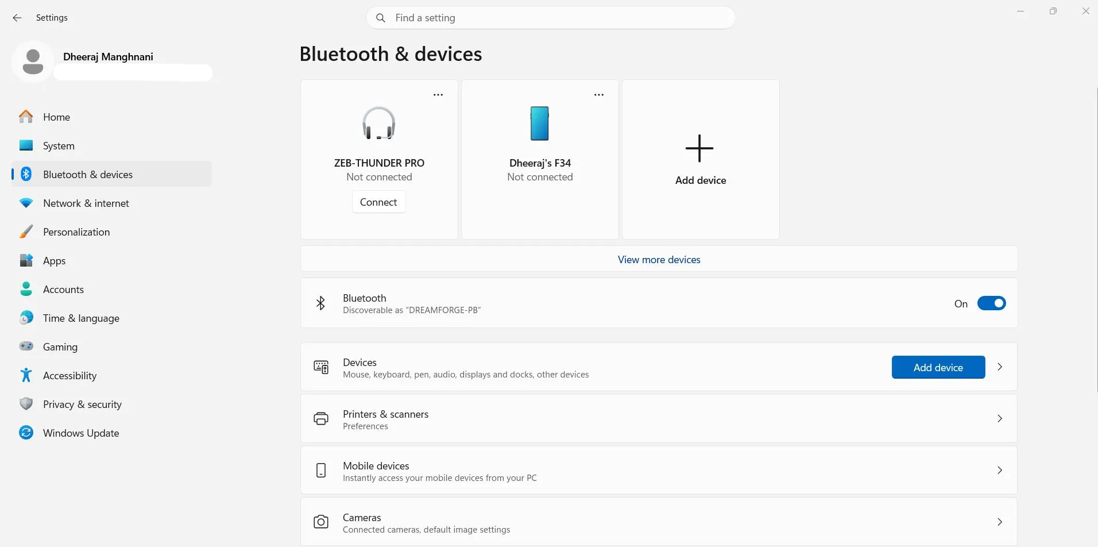The image size is (1098, 547).
Task: Click the back arrow in Settings header
Action: (17, 18)
